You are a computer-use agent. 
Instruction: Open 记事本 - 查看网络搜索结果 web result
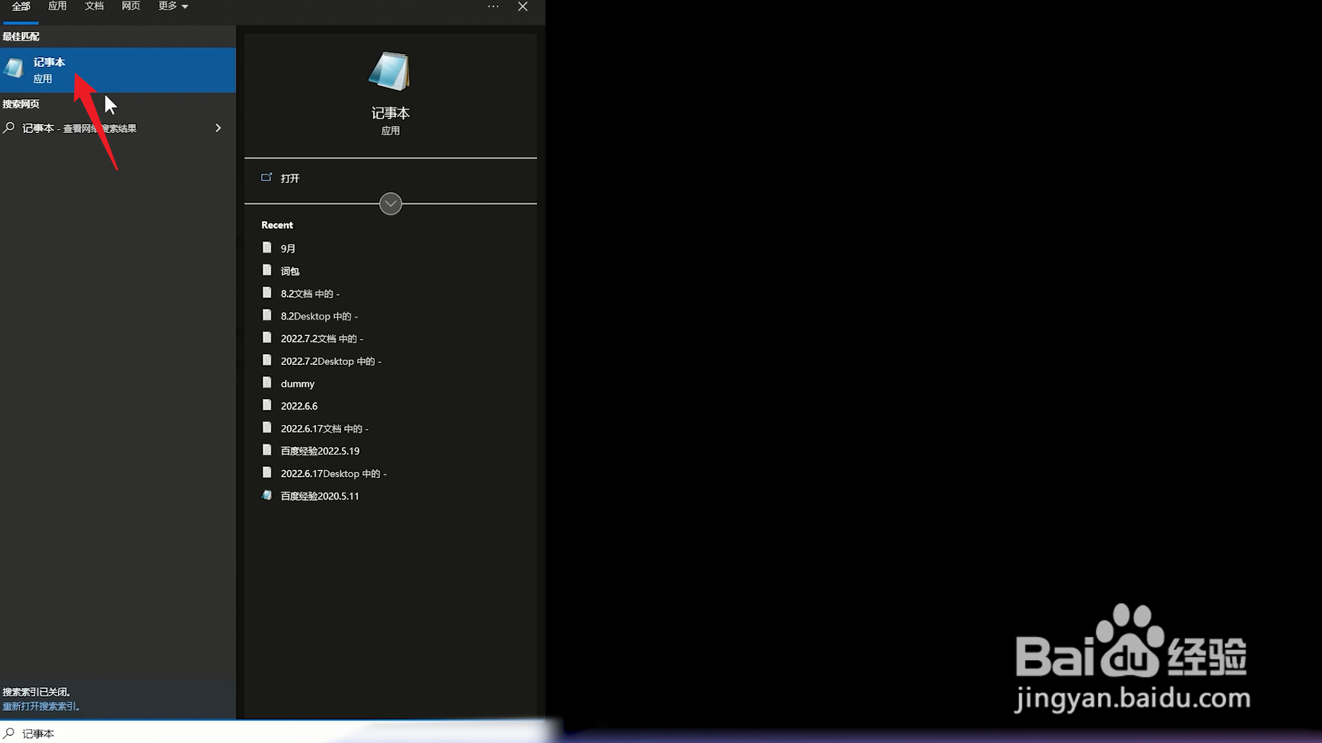click(118, 127)
